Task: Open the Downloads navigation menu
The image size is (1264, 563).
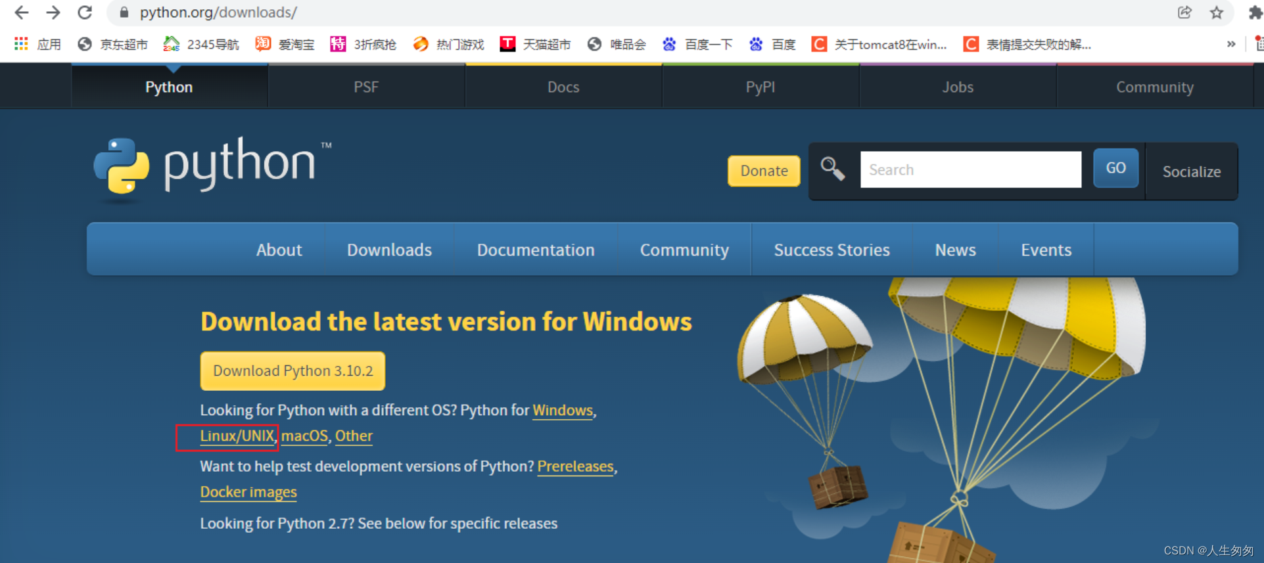Action: pyautogui.click(x=390, y=250)
